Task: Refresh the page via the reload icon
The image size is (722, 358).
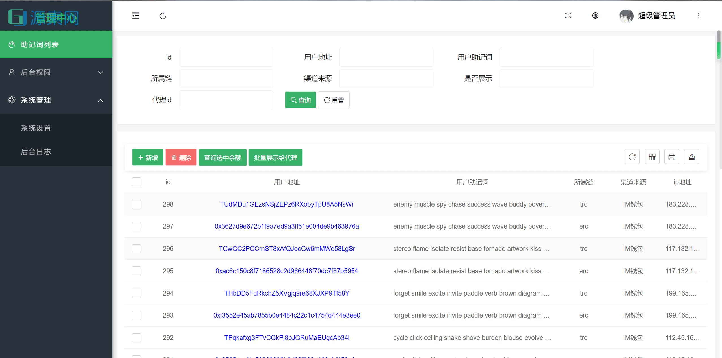Action: [163, 16]
